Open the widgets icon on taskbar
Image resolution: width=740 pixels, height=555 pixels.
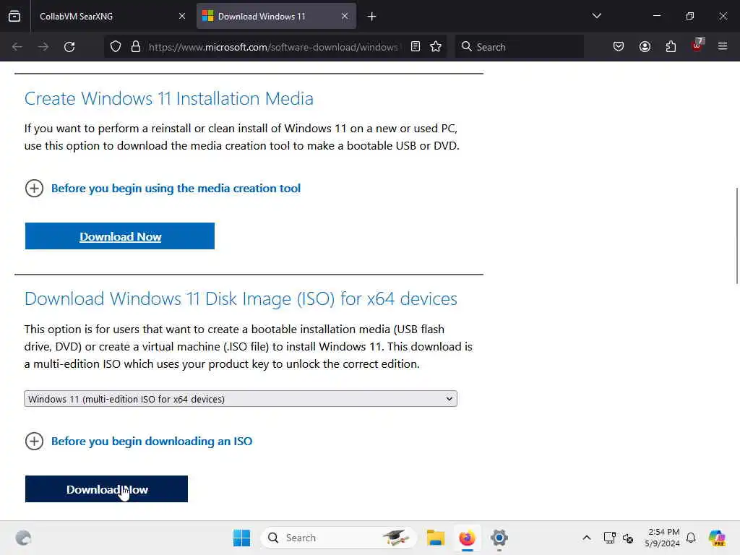(23, 538)
